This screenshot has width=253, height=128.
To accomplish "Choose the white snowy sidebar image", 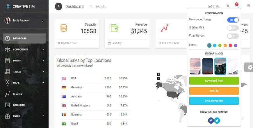I will coord(233,66).
